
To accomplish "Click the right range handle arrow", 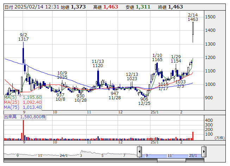I will pyautogui.click(x=204, y=152).
